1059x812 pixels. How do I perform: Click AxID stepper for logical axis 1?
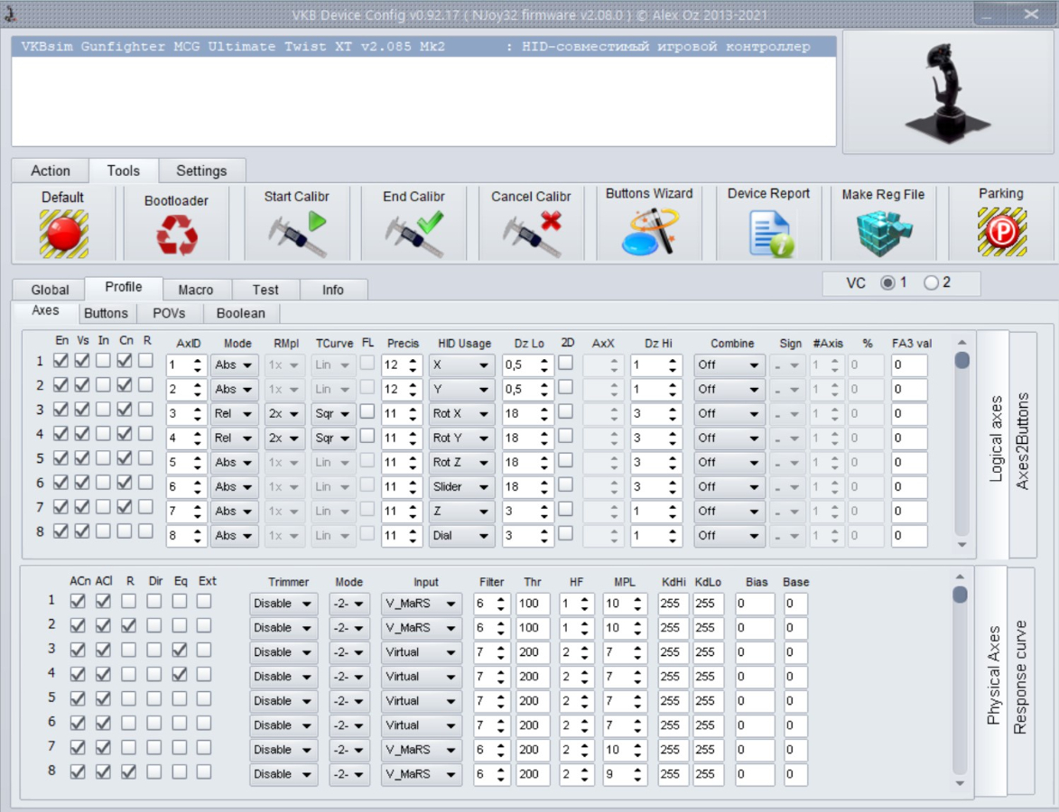pos(197,365)
